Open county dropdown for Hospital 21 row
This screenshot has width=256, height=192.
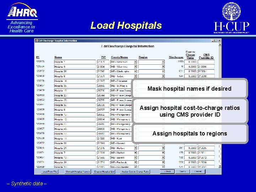tap(135, 148)
